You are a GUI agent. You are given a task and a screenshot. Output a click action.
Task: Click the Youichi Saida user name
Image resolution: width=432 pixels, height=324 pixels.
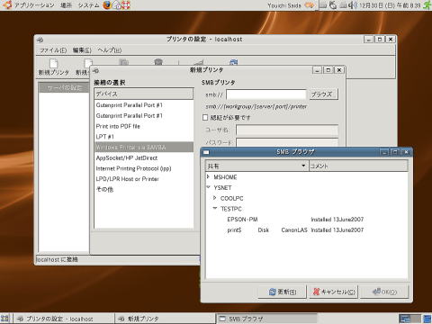click(x=284, y=5)
